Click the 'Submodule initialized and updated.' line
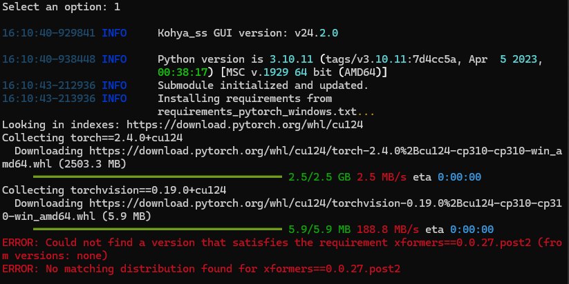The image size is (569, 284). pyautogui.click(x=263, y=85)
